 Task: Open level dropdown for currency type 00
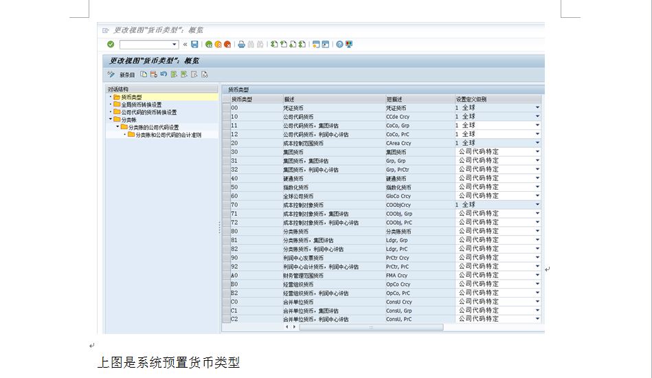(537, 108)
